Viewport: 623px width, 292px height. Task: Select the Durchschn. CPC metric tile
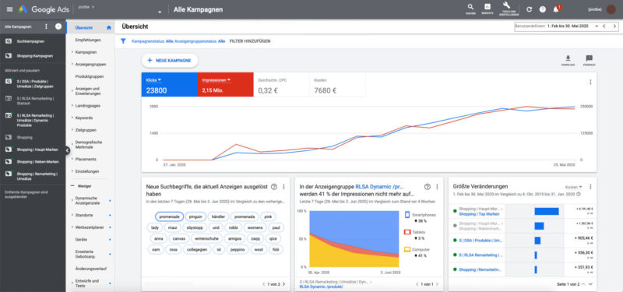click(x=281, y=85)
